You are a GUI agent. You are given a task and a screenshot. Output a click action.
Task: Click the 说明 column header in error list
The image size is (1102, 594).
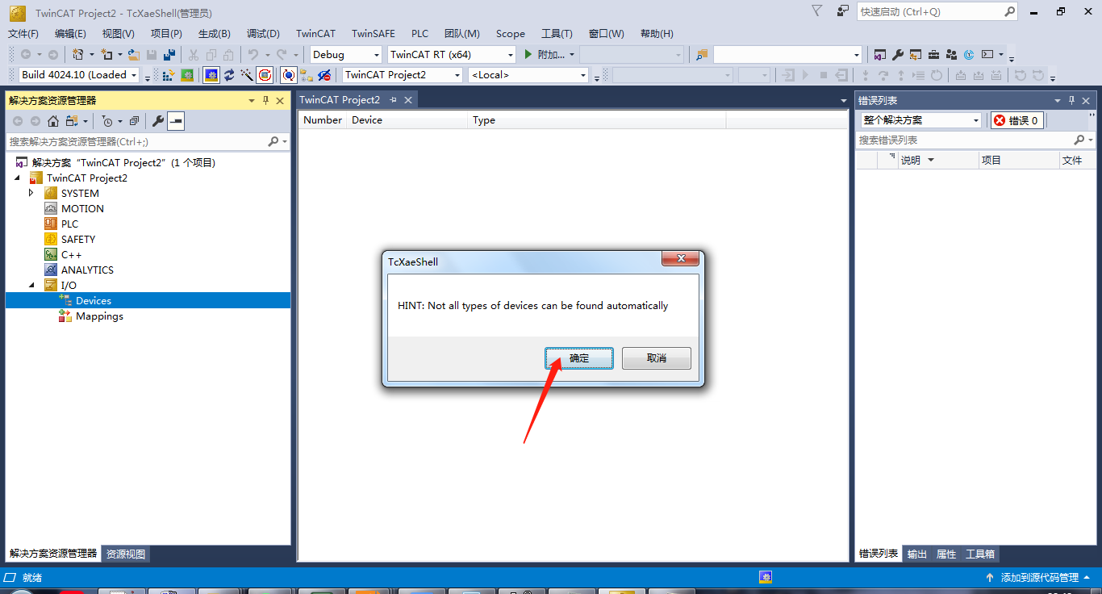click(x=938, y=161)
